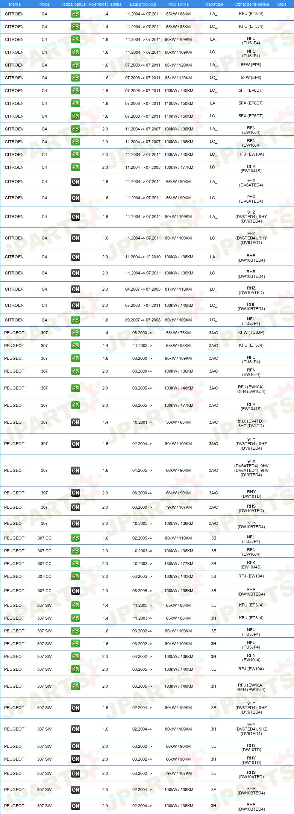Click the '50kW / 68KM' power cell
The image size is (294, 814).
tap(178, 423)
